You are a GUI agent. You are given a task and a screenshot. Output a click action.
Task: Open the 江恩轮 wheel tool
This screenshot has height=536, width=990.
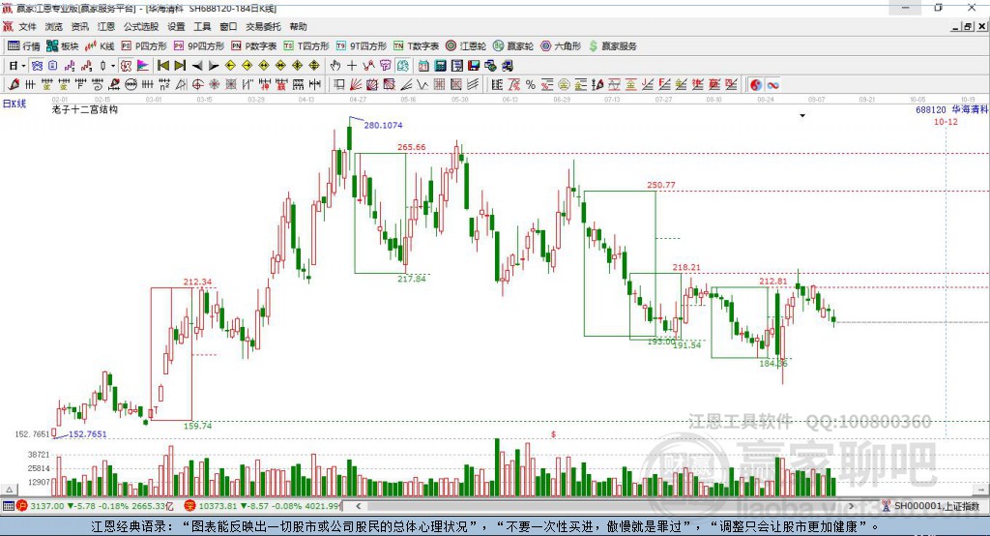(466, 46)
